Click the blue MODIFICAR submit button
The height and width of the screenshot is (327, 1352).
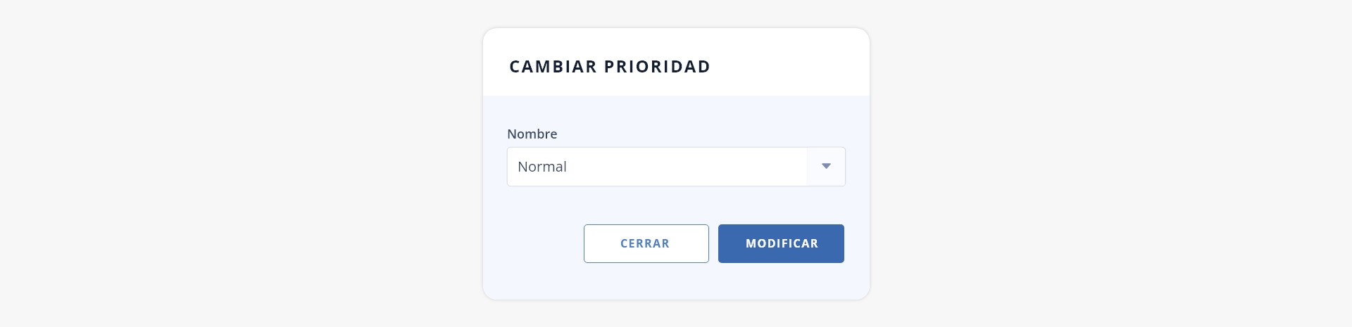click(x=781, y=243)
